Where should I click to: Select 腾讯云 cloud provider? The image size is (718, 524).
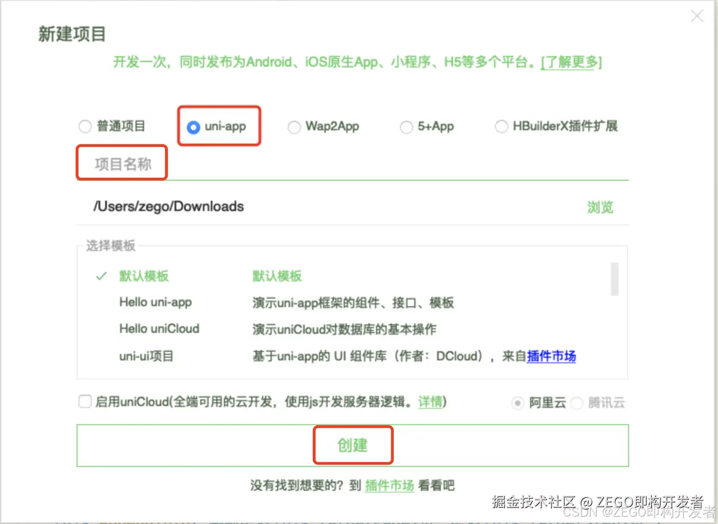point(577,403)
